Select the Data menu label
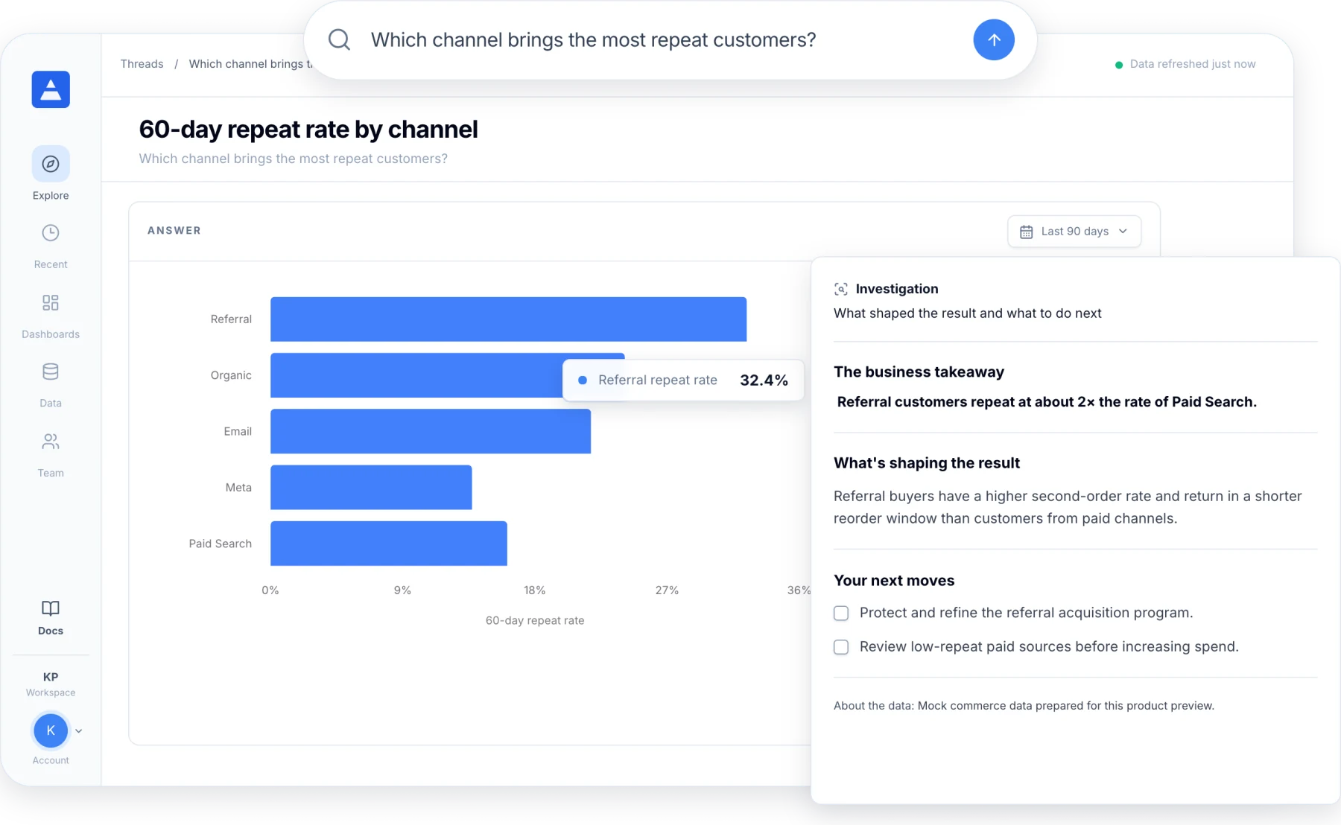The height and width of the screenshot is (825, 1341). [x=51, y=403]
